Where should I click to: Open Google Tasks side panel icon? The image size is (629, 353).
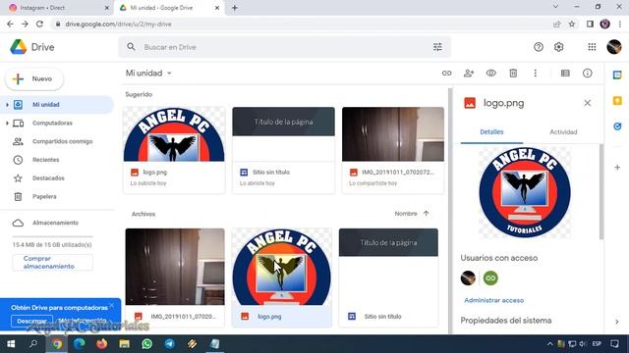617,126
